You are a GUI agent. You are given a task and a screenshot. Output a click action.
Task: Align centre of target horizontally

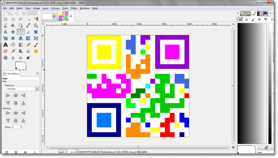pos(16,95)
